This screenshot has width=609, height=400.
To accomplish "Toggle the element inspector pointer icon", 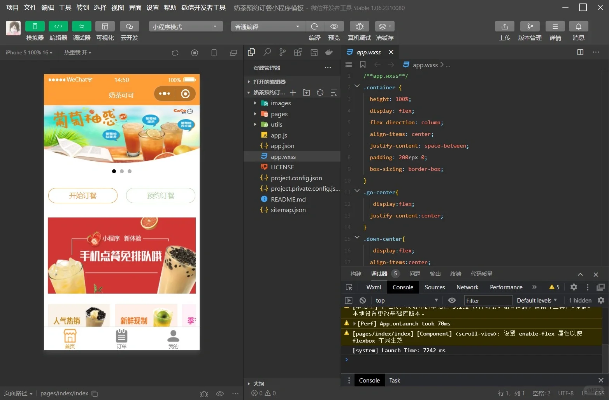I will coord(349,287).
